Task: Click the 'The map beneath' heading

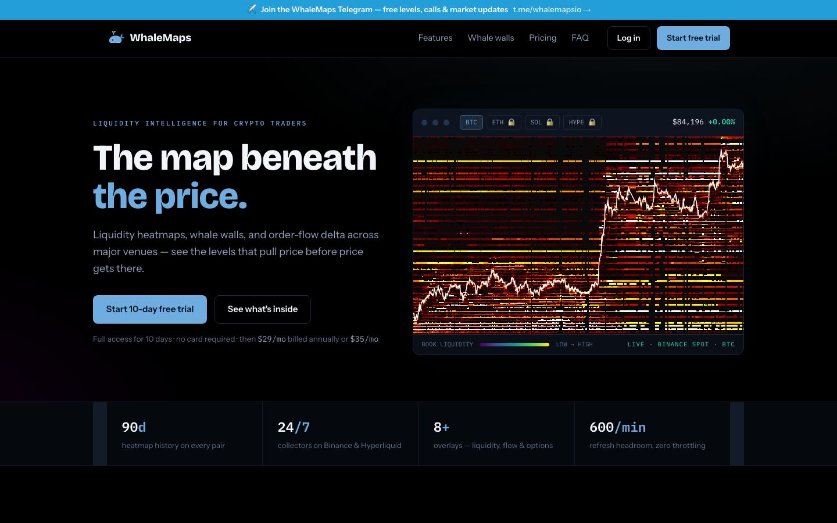Action: pyautogui.click(x=235, y=157)
